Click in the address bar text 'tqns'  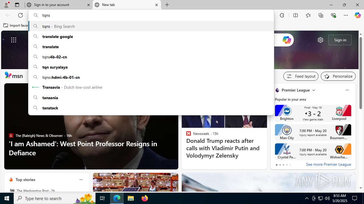pos(46,15)
